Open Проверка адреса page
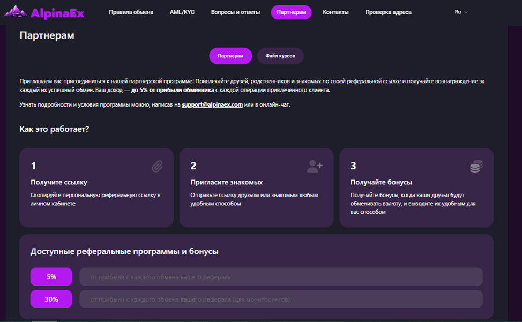Viewport: 522px width, 322px height. tap(388, 12)
